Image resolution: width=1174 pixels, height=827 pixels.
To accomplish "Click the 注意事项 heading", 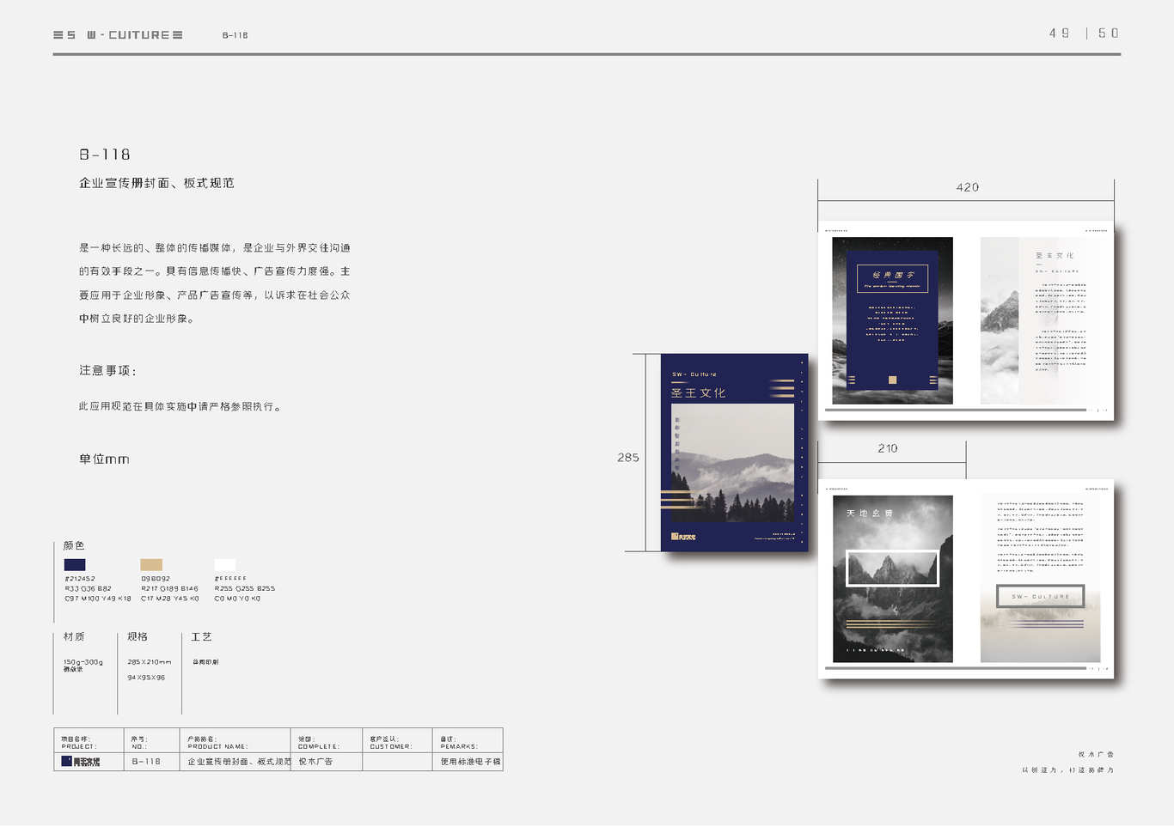I will [107, 371].
